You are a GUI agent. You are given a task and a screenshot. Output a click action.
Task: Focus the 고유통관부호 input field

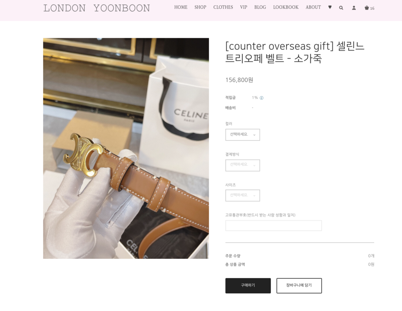[273, 226]
